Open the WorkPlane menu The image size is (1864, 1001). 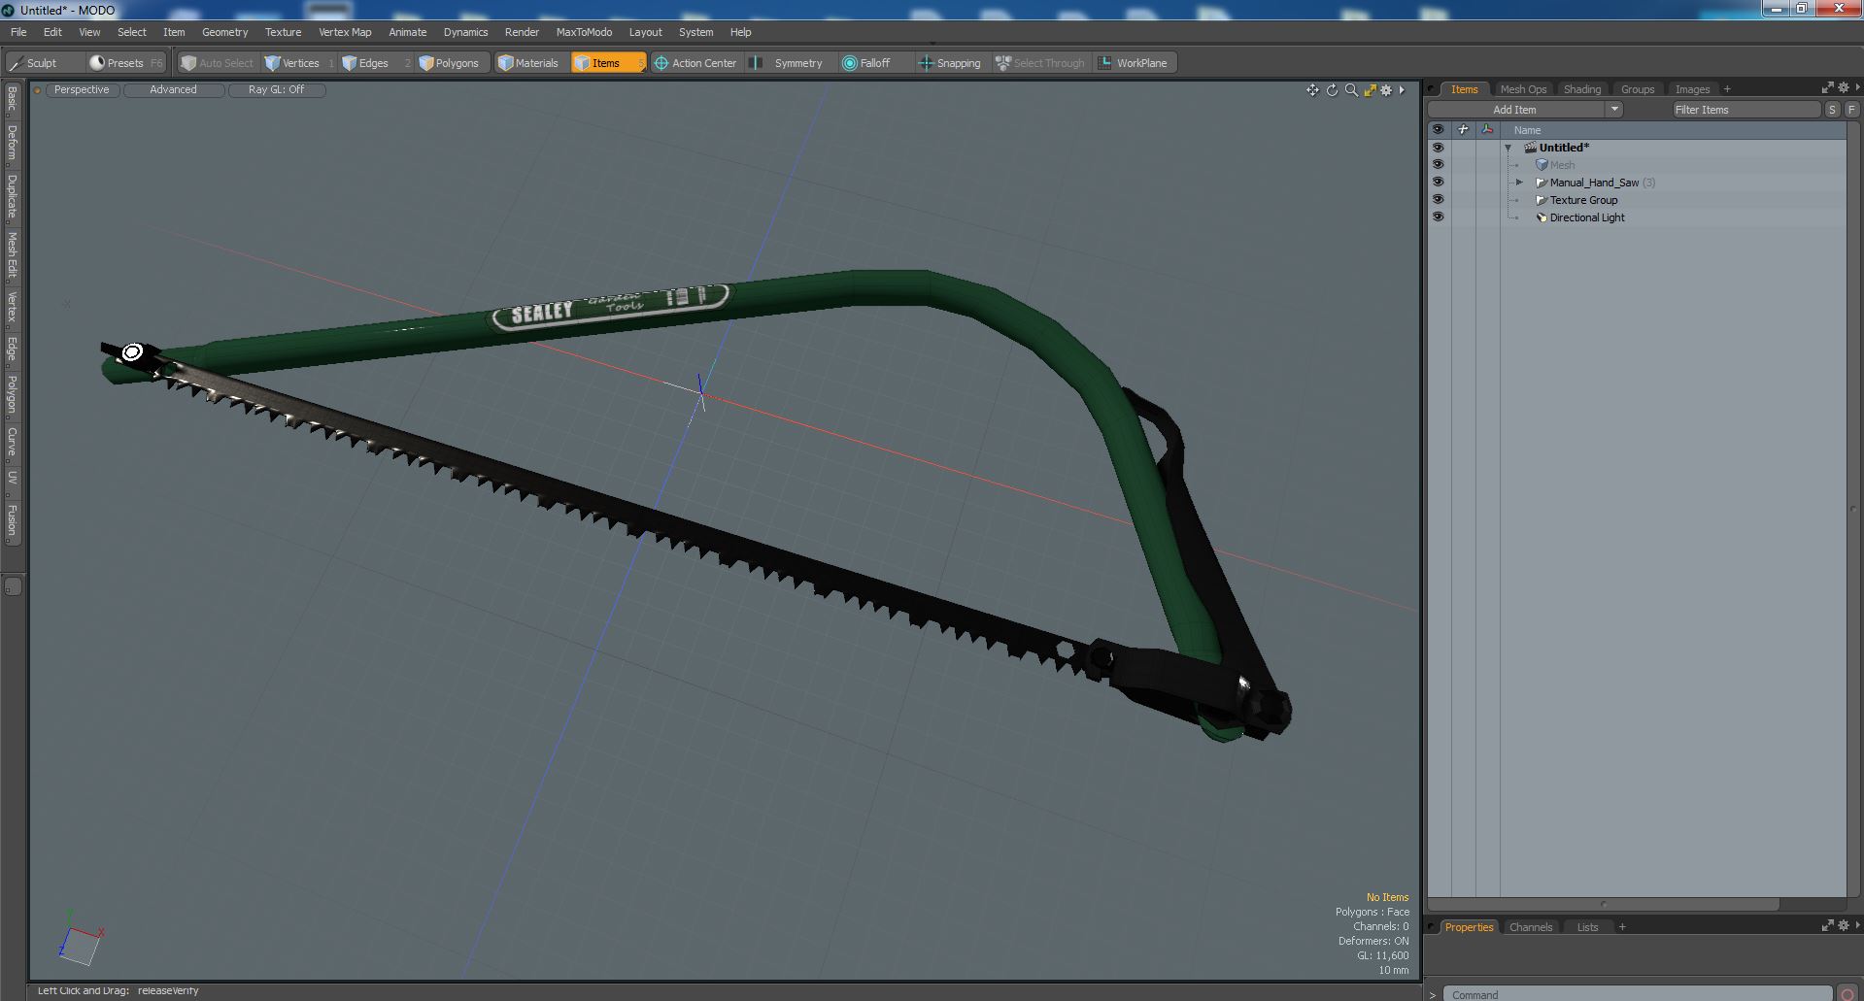coord(1135,63)
